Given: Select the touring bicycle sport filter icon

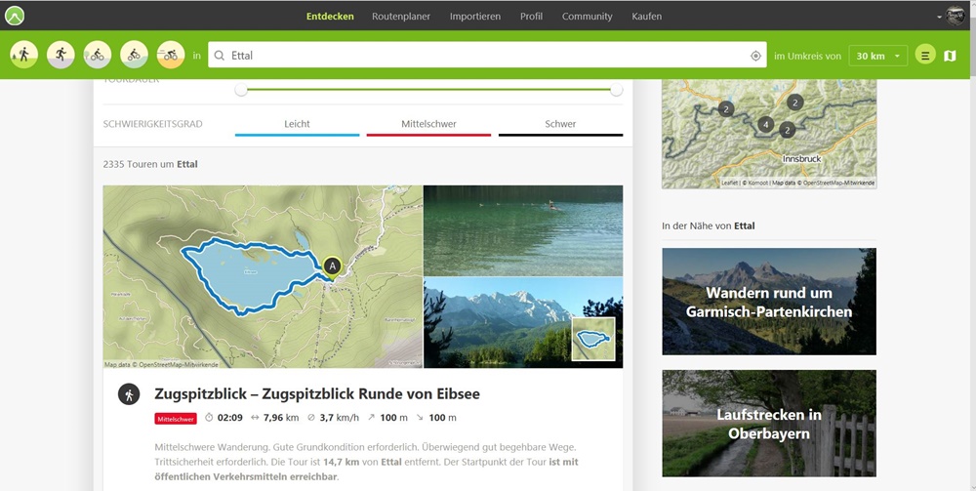Looking at the screenshot, I should click(x=98, y=55).
